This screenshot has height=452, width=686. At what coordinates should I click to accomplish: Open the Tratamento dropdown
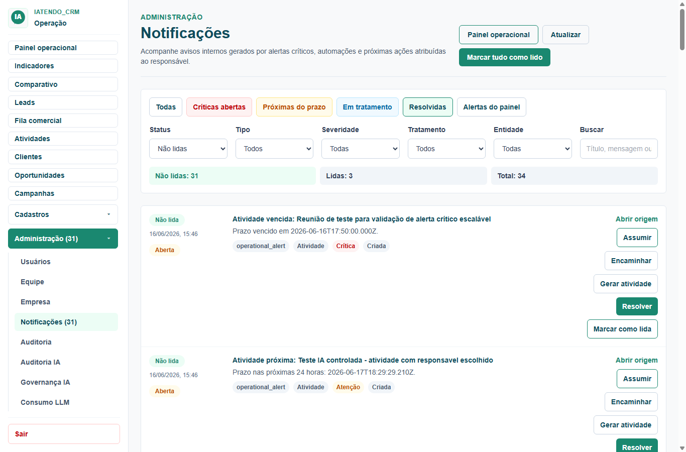[447, 149]
